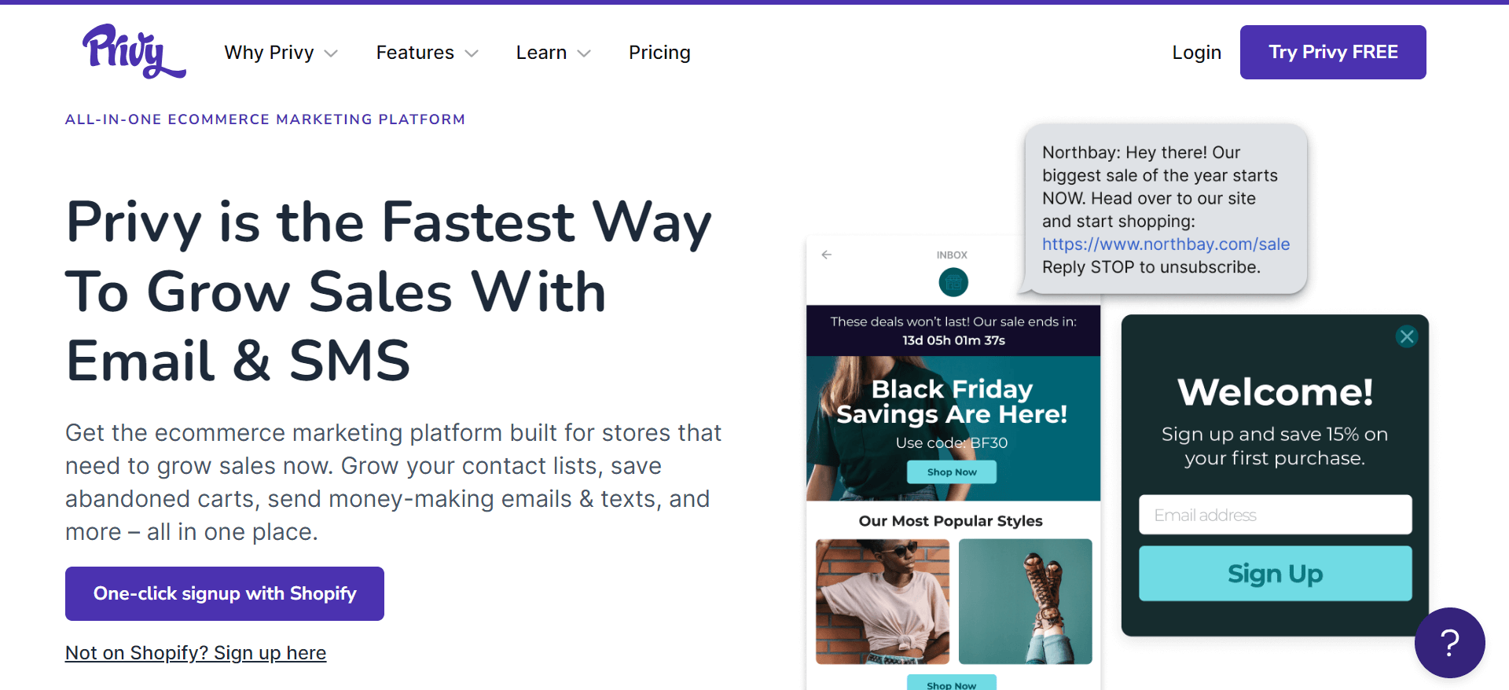
Task: Click the Login link
Action: tap(1196, 53)
